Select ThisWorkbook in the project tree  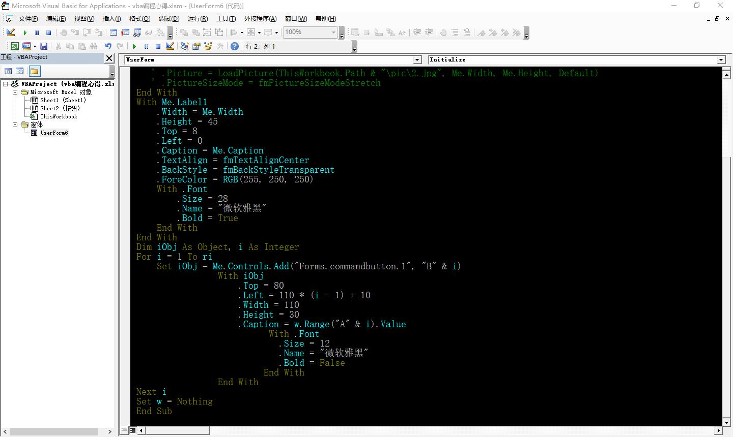pos(59,116)
